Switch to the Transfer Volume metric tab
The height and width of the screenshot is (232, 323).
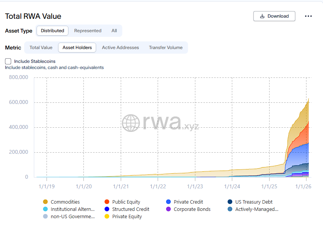(x=166, y=48)
